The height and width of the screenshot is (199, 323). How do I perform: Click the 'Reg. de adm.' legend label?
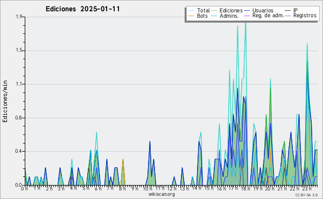(x=268, y=16)
